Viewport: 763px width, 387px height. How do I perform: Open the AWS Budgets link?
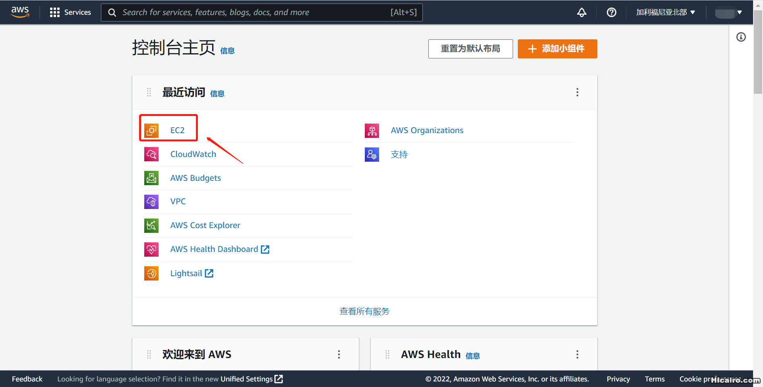pyautogui.click(x=196, y=178)
